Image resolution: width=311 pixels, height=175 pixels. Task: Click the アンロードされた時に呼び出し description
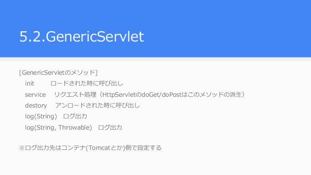pos(97,105)
